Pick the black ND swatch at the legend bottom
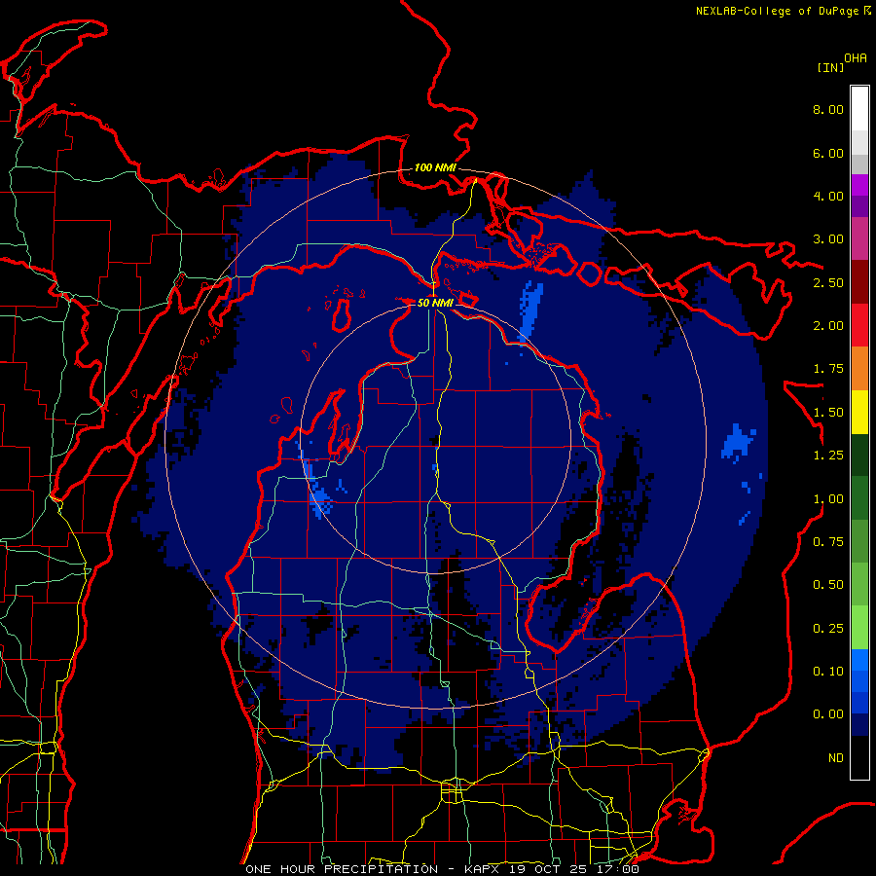The height and width of the screenshot is (876, 876). [859, 757]
